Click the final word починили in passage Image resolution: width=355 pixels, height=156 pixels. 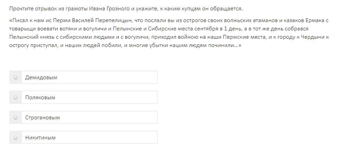click(x=221, y=46)
